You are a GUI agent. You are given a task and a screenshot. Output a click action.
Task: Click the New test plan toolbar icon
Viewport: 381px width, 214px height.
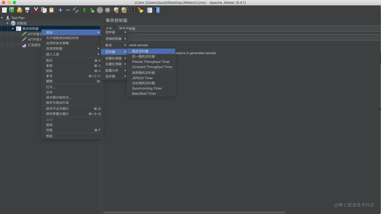[4, 10]
